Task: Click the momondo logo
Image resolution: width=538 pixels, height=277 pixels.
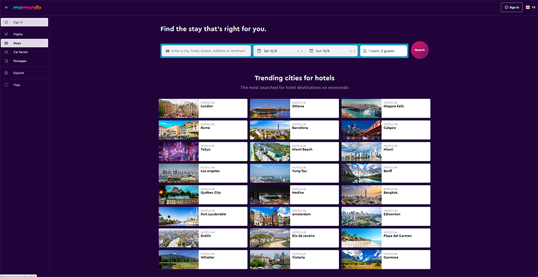Action: pyautogui.click(x=27, y=8)
